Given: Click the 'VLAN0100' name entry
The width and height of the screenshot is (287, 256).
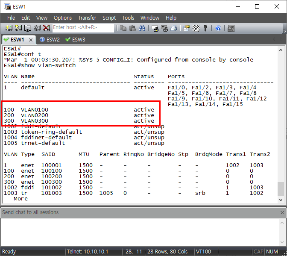Looking at the screenshot, I should [x=35, y=110].
